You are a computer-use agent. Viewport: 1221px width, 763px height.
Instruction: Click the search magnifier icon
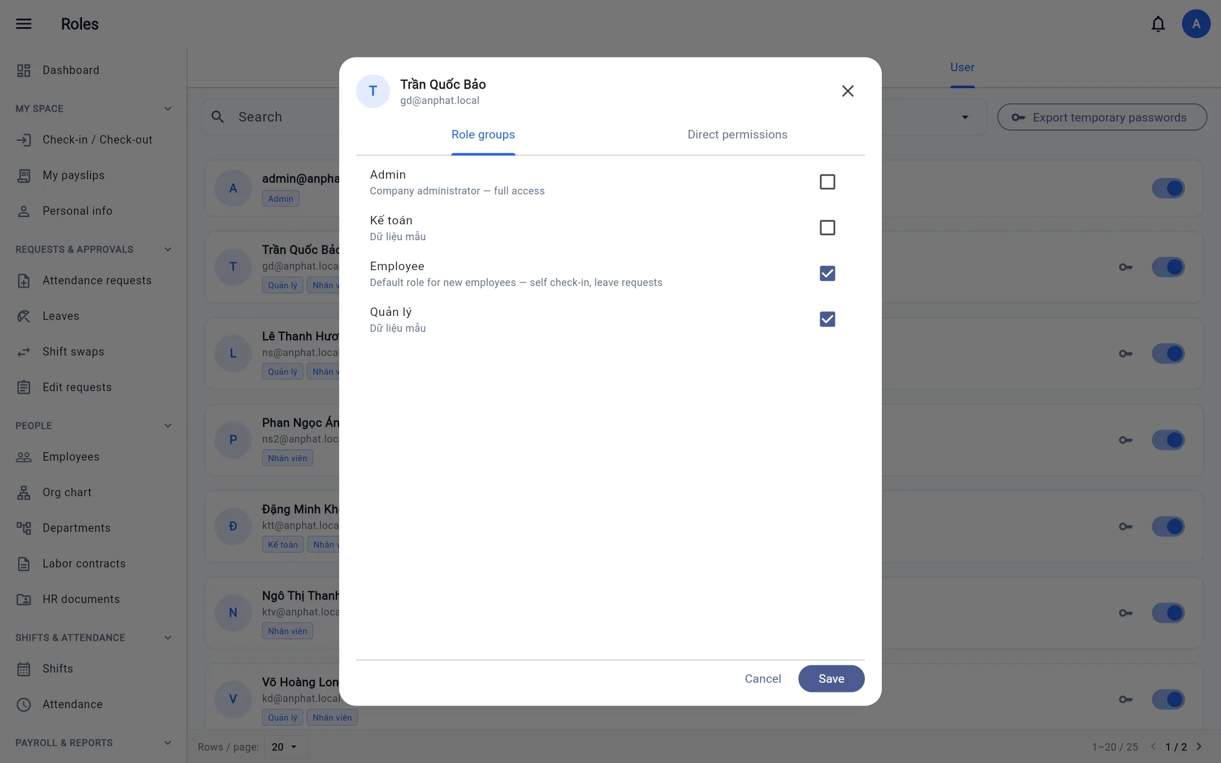[218, 117]
